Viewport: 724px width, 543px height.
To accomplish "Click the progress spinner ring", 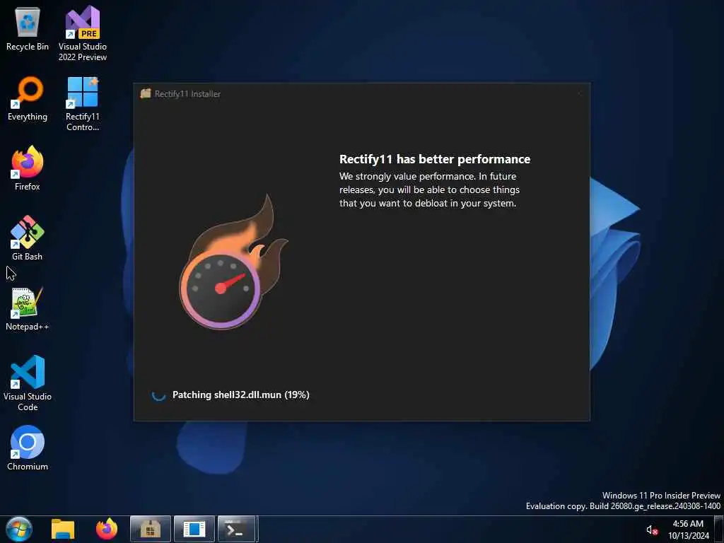I will click(158, 395).
